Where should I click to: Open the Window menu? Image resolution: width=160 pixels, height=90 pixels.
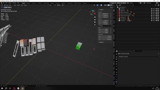pyautogui.click(x=14, y=3)
